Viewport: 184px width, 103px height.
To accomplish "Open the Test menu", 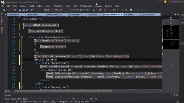I will point(75,6).
